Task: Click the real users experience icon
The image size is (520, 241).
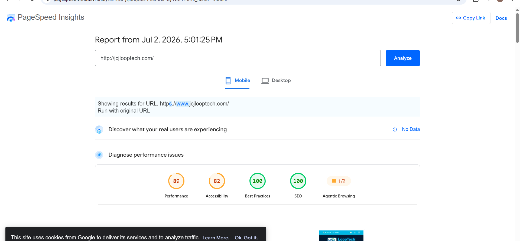Action: pyautogui.click(x=99, y=130)
